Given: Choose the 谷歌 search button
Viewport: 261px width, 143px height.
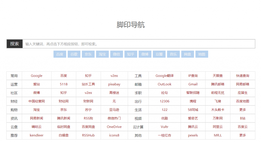Looking at the screenshot, I should pyautogui.click(x=74, y=54).
